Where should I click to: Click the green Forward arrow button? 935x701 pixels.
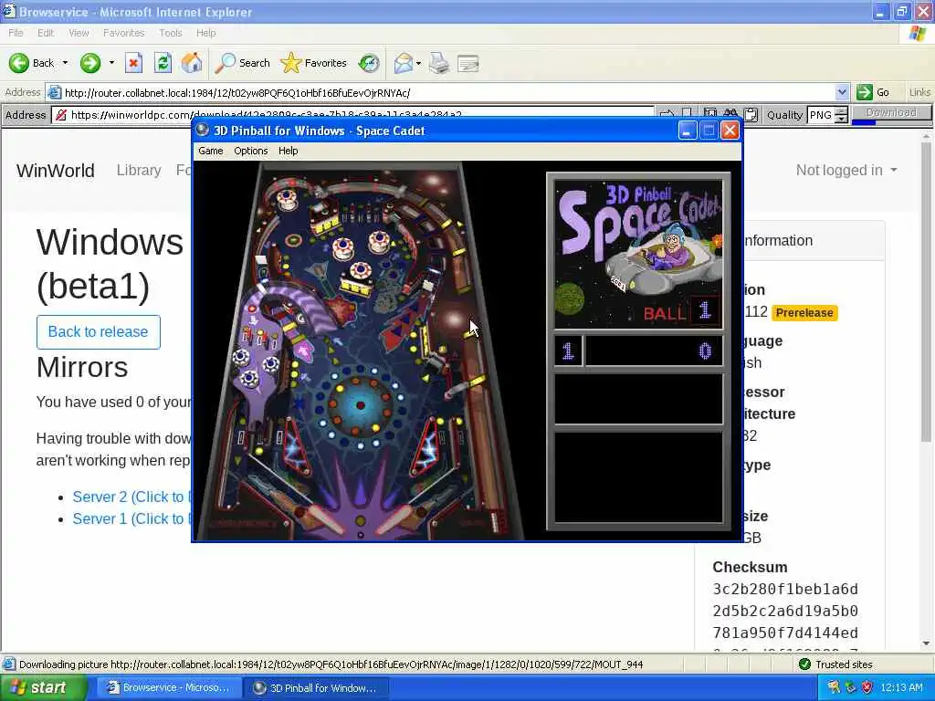[90, 63]
